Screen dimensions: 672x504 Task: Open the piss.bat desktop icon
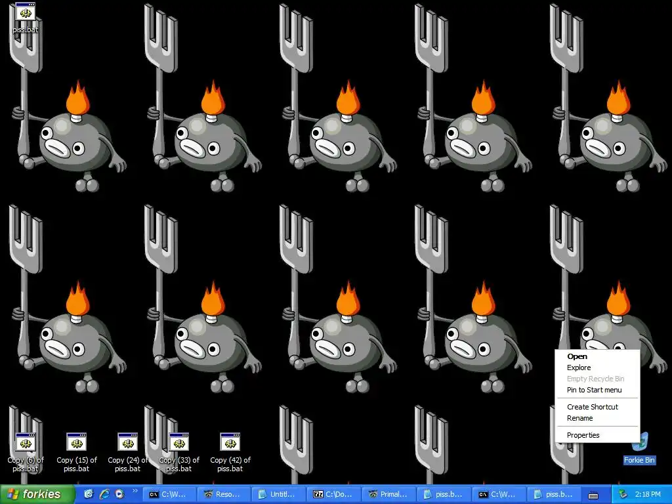tap(26, 17)
